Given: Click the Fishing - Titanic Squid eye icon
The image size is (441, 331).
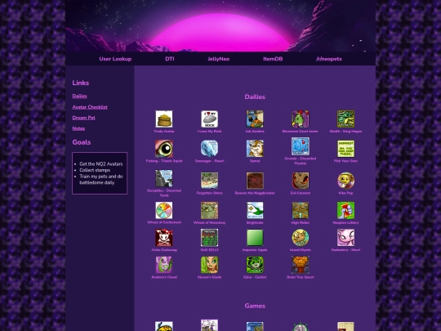Looking at the screenshot, I should click(164, 149).
